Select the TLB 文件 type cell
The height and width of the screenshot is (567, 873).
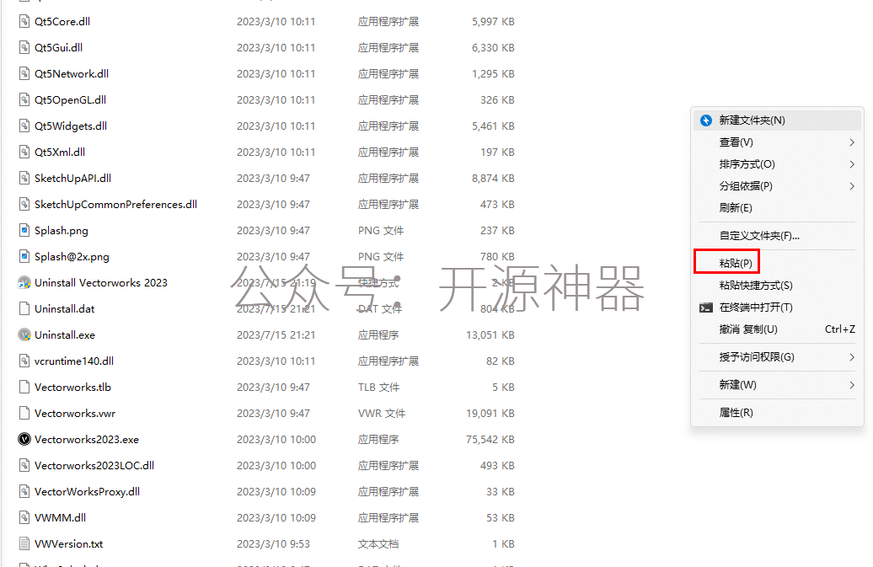(x=378, y=388)
